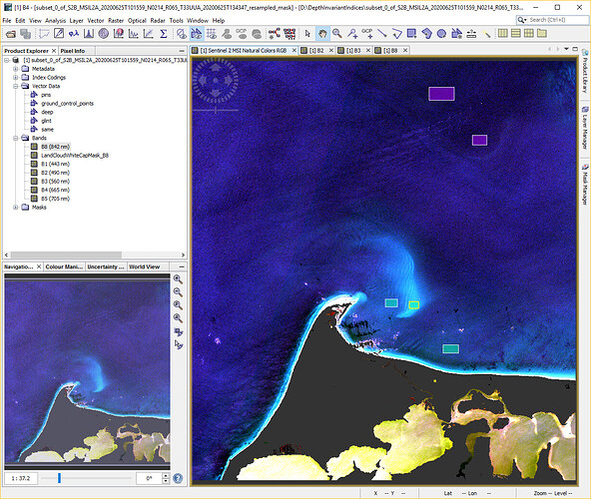Open correlative plot icon with red pin
This screenshot has height=499, width=591.
pyautogui.click(x=119, y=34)
